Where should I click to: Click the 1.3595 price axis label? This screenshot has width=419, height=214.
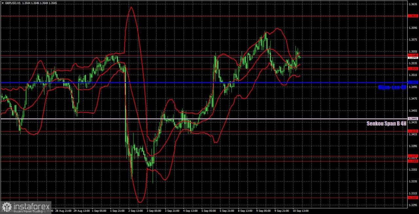click(x=413, y=28)
